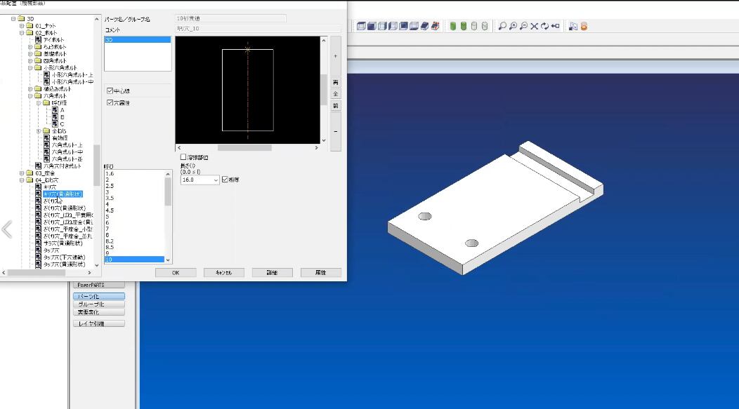Click the first wireframe cube view icon

tap(361, 27)
